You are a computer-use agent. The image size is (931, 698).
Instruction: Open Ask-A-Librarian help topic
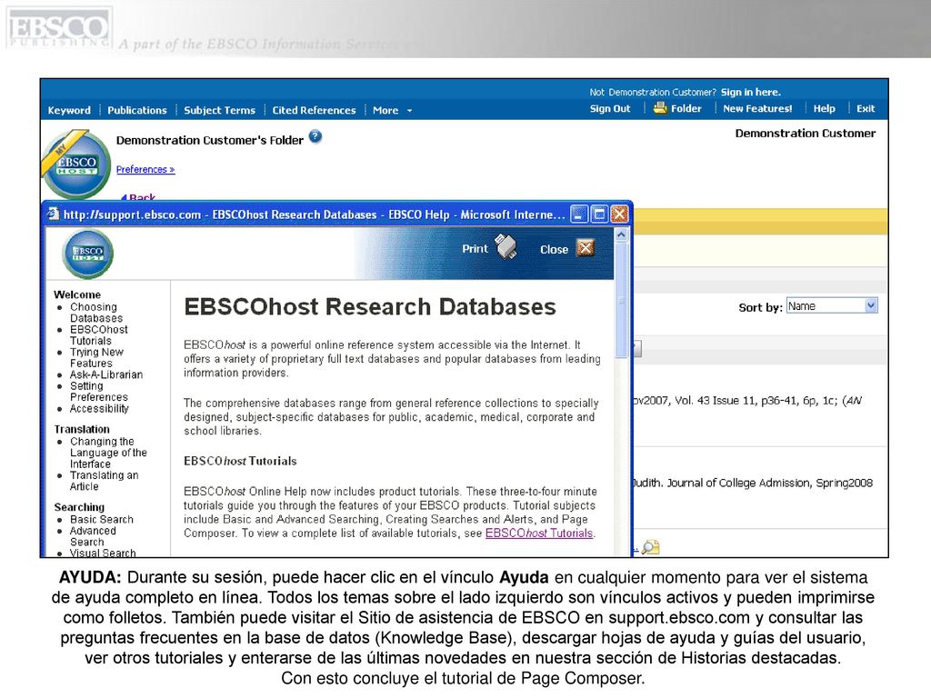106,374
